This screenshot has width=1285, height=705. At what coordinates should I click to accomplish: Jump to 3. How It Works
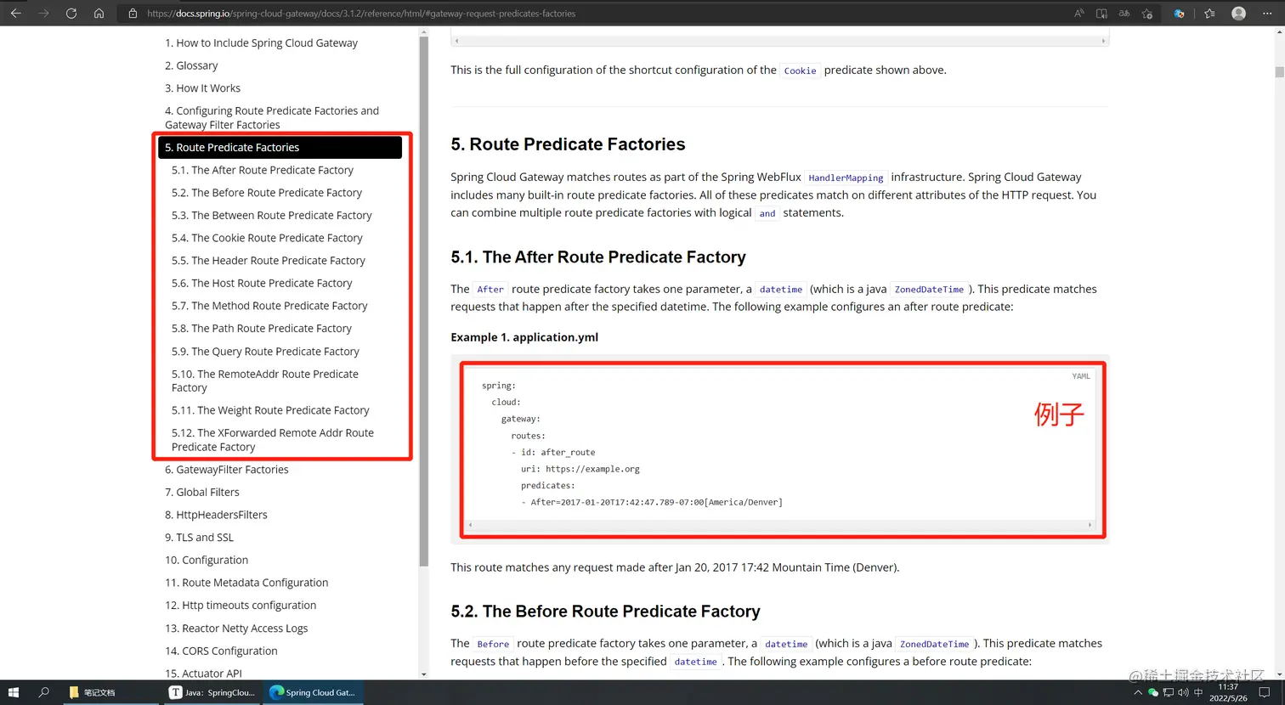pos(202,88)
